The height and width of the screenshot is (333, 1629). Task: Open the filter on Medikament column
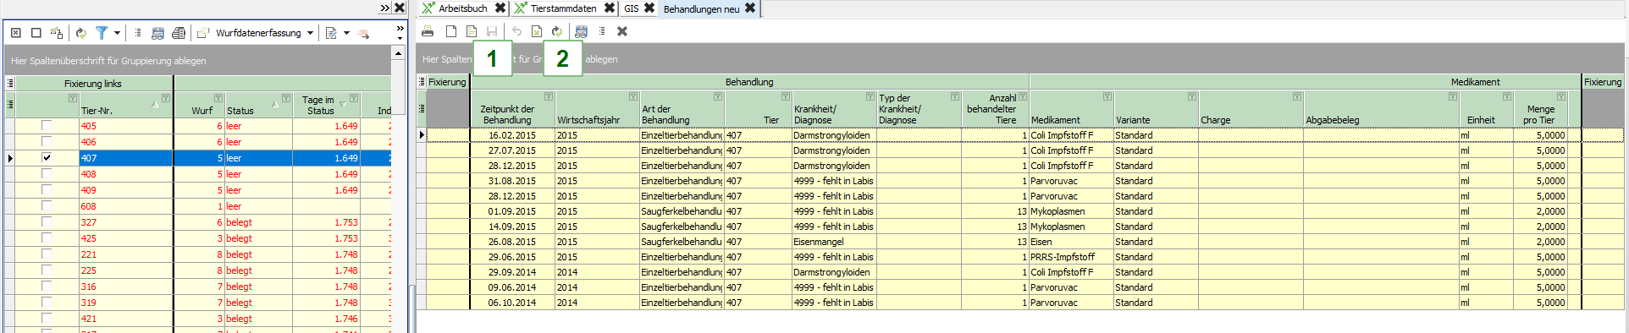pos(1107,96)
